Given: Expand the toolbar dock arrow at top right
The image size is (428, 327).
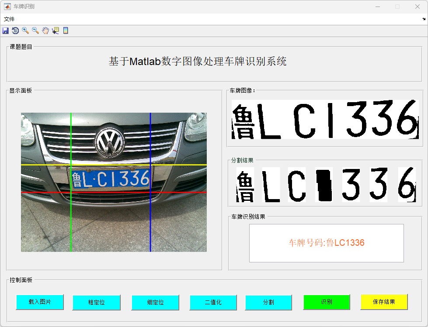Looking at the screenshot, I should 424,19.
